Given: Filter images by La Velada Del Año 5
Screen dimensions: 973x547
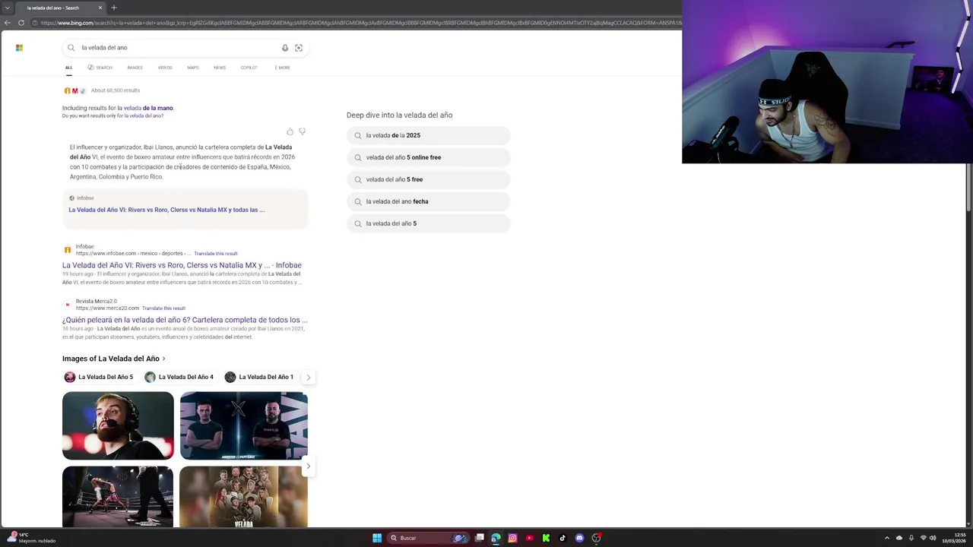Looking at the screenshot, I should click(99, 377).
